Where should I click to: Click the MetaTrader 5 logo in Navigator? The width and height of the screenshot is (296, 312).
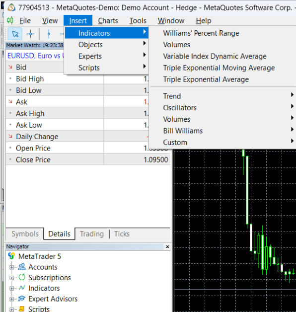coord(12,256)
